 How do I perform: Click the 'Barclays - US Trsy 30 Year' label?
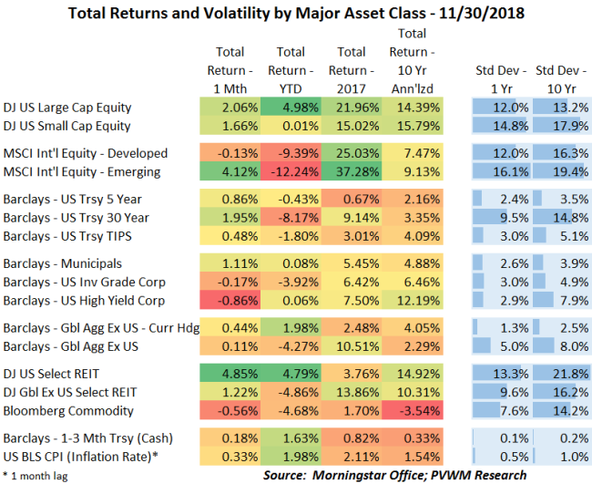click(x=76, y=218)
